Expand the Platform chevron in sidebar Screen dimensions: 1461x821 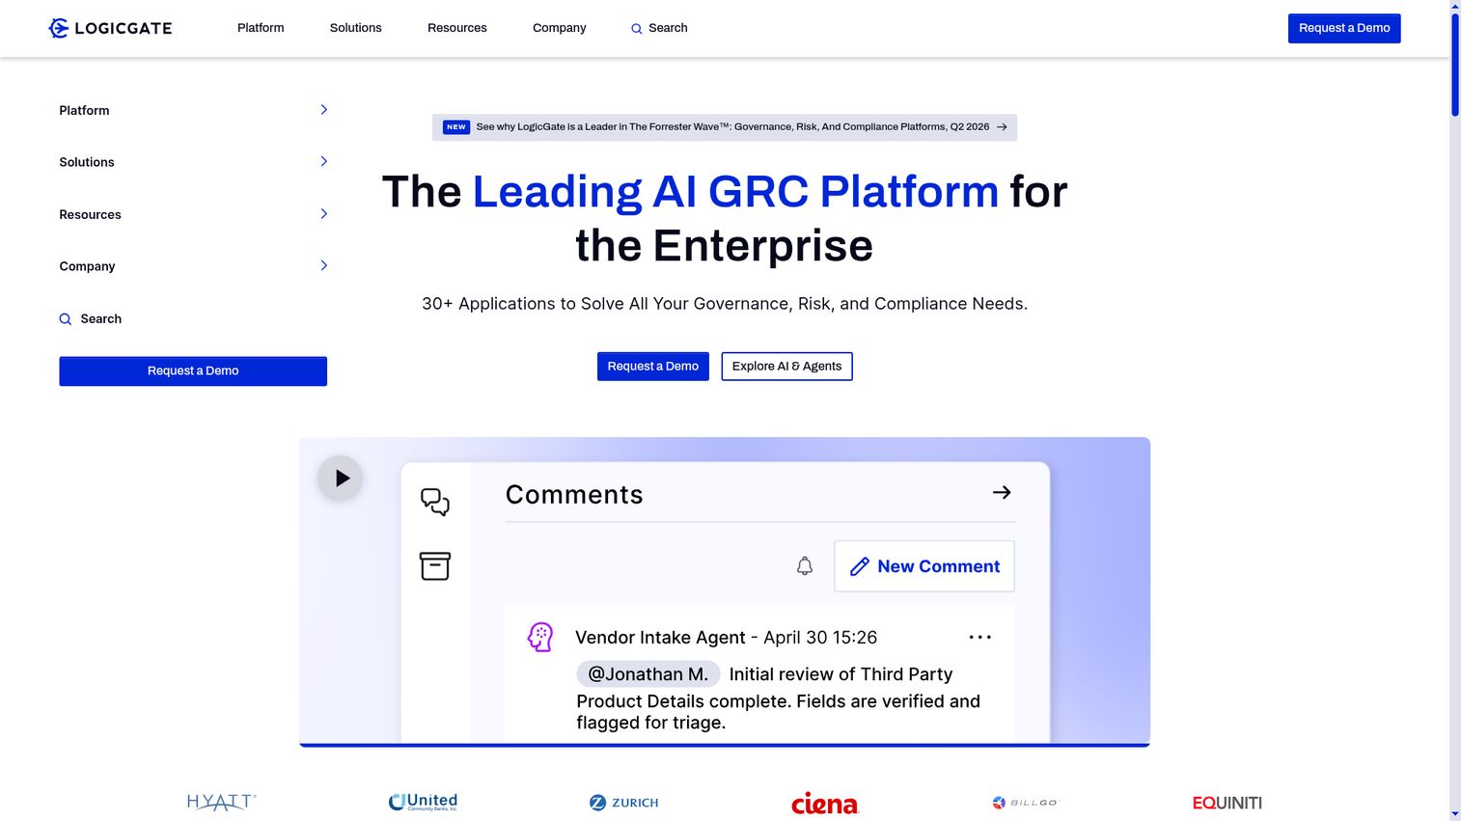point(324,110)
